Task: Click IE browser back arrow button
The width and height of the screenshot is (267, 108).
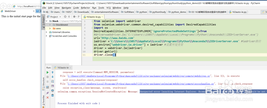Action: pos(3,6)
